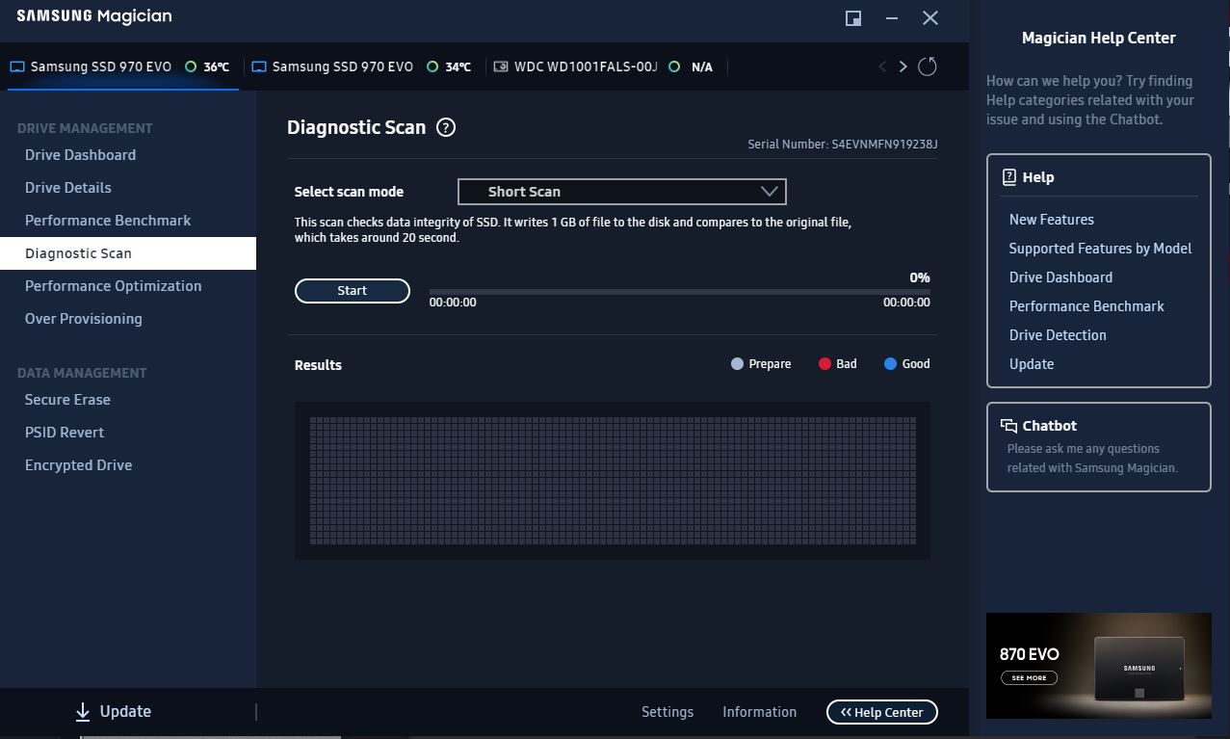
Task: Go to next drive with right arrow
Action: [x=903, y=66]
